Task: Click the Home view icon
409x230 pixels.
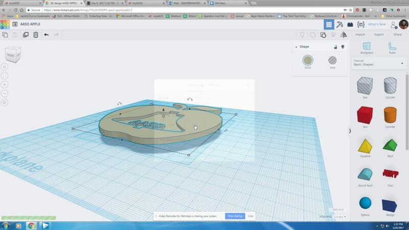Action: click(5, 66)
